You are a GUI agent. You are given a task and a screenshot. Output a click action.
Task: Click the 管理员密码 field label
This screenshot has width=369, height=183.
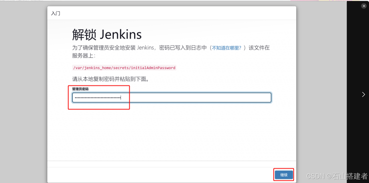80,89
